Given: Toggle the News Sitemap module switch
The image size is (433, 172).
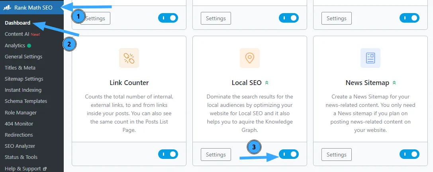Looking at the screenshot, I should pyautogui.click(x=409, y=155).
